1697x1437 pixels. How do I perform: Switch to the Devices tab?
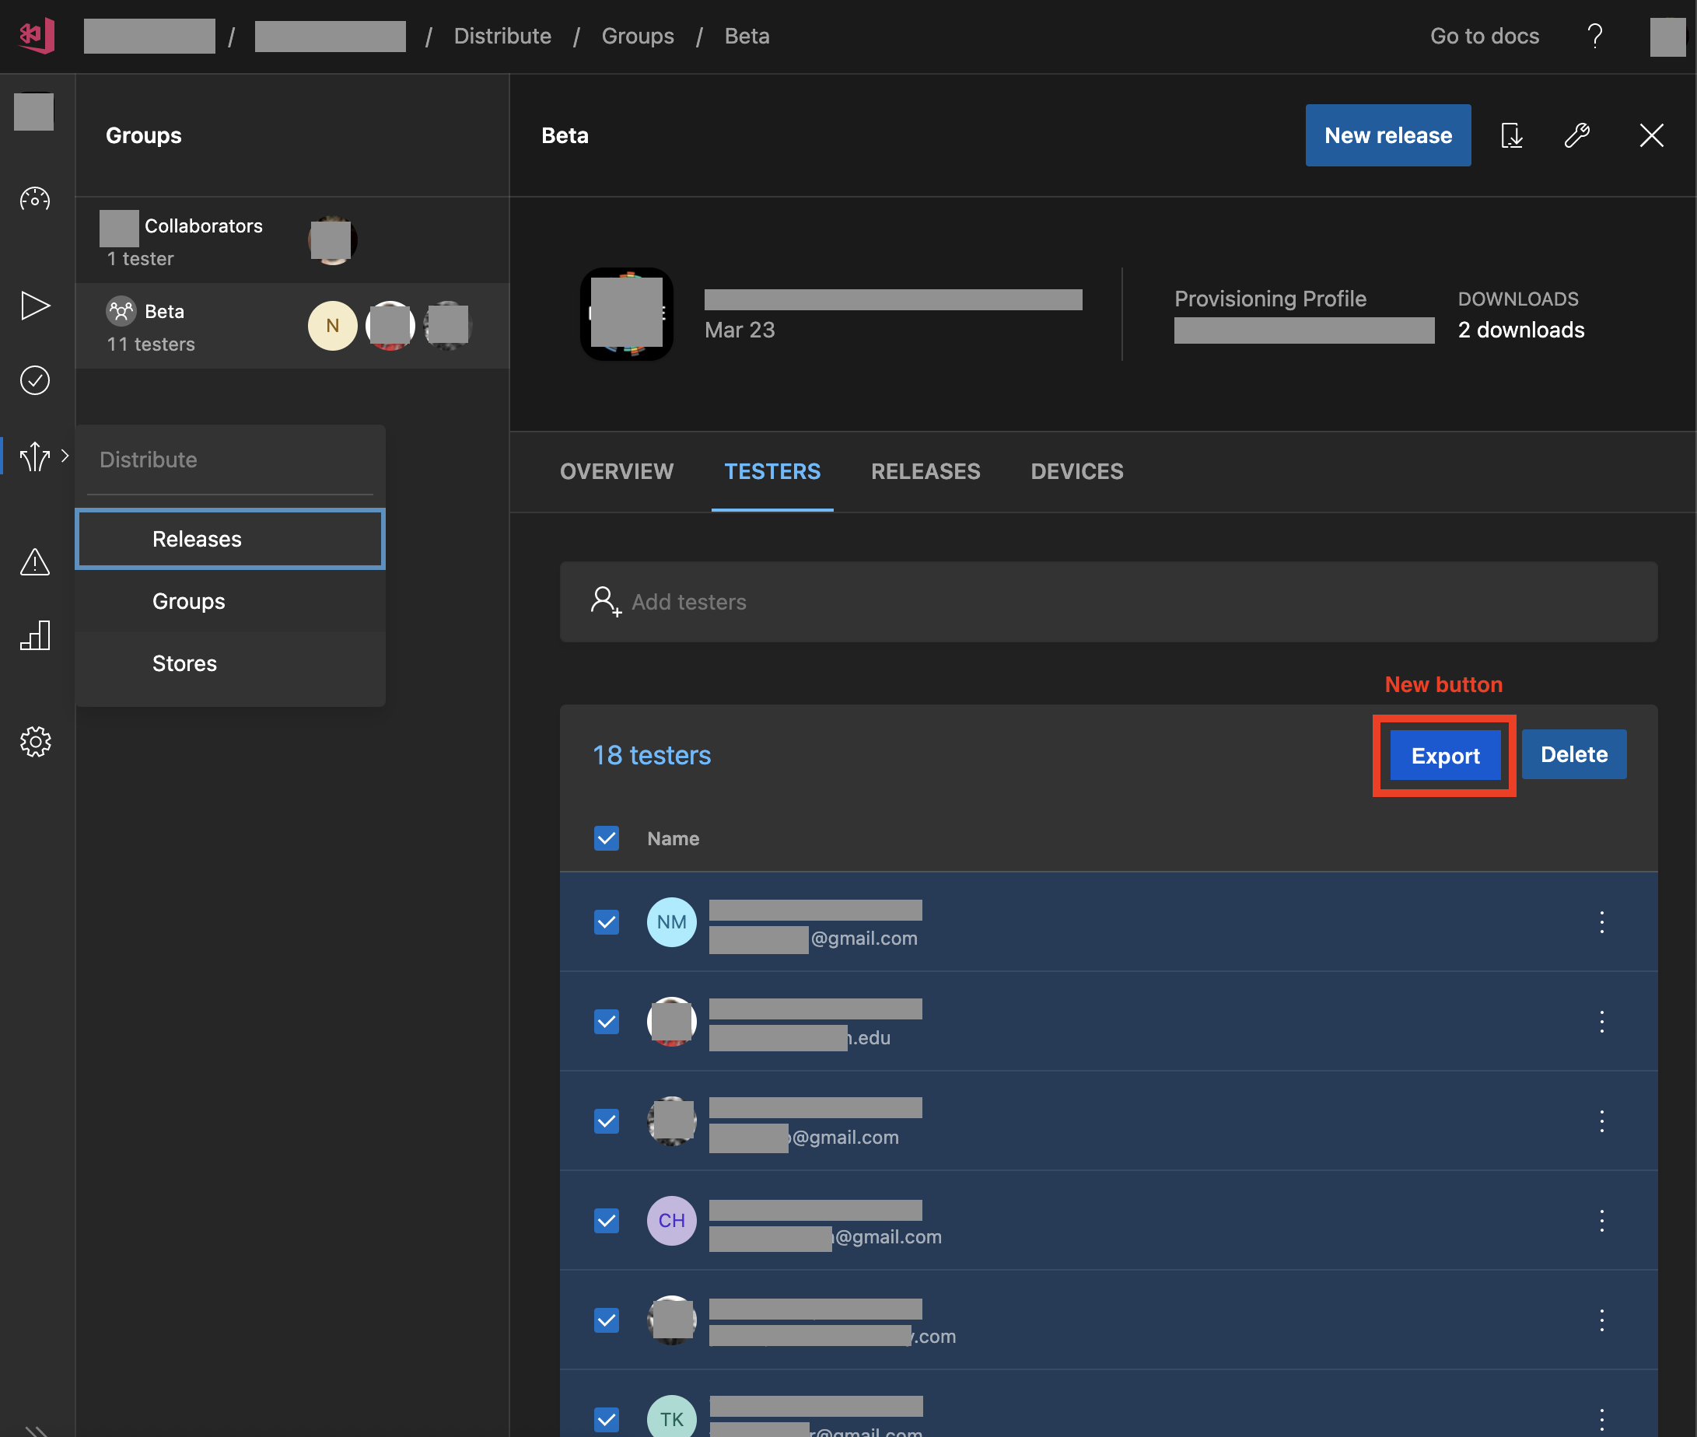tap(1076, 471)
